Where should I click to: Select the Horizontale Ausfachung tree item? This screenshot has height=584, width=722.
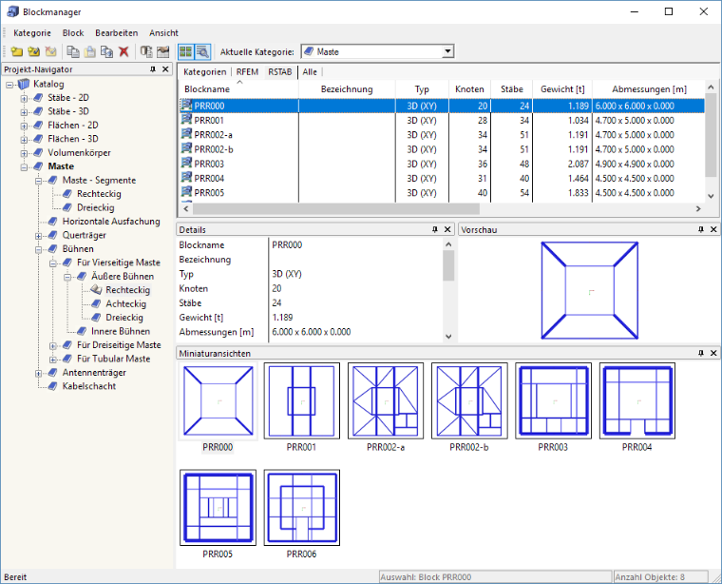(111, 222)
